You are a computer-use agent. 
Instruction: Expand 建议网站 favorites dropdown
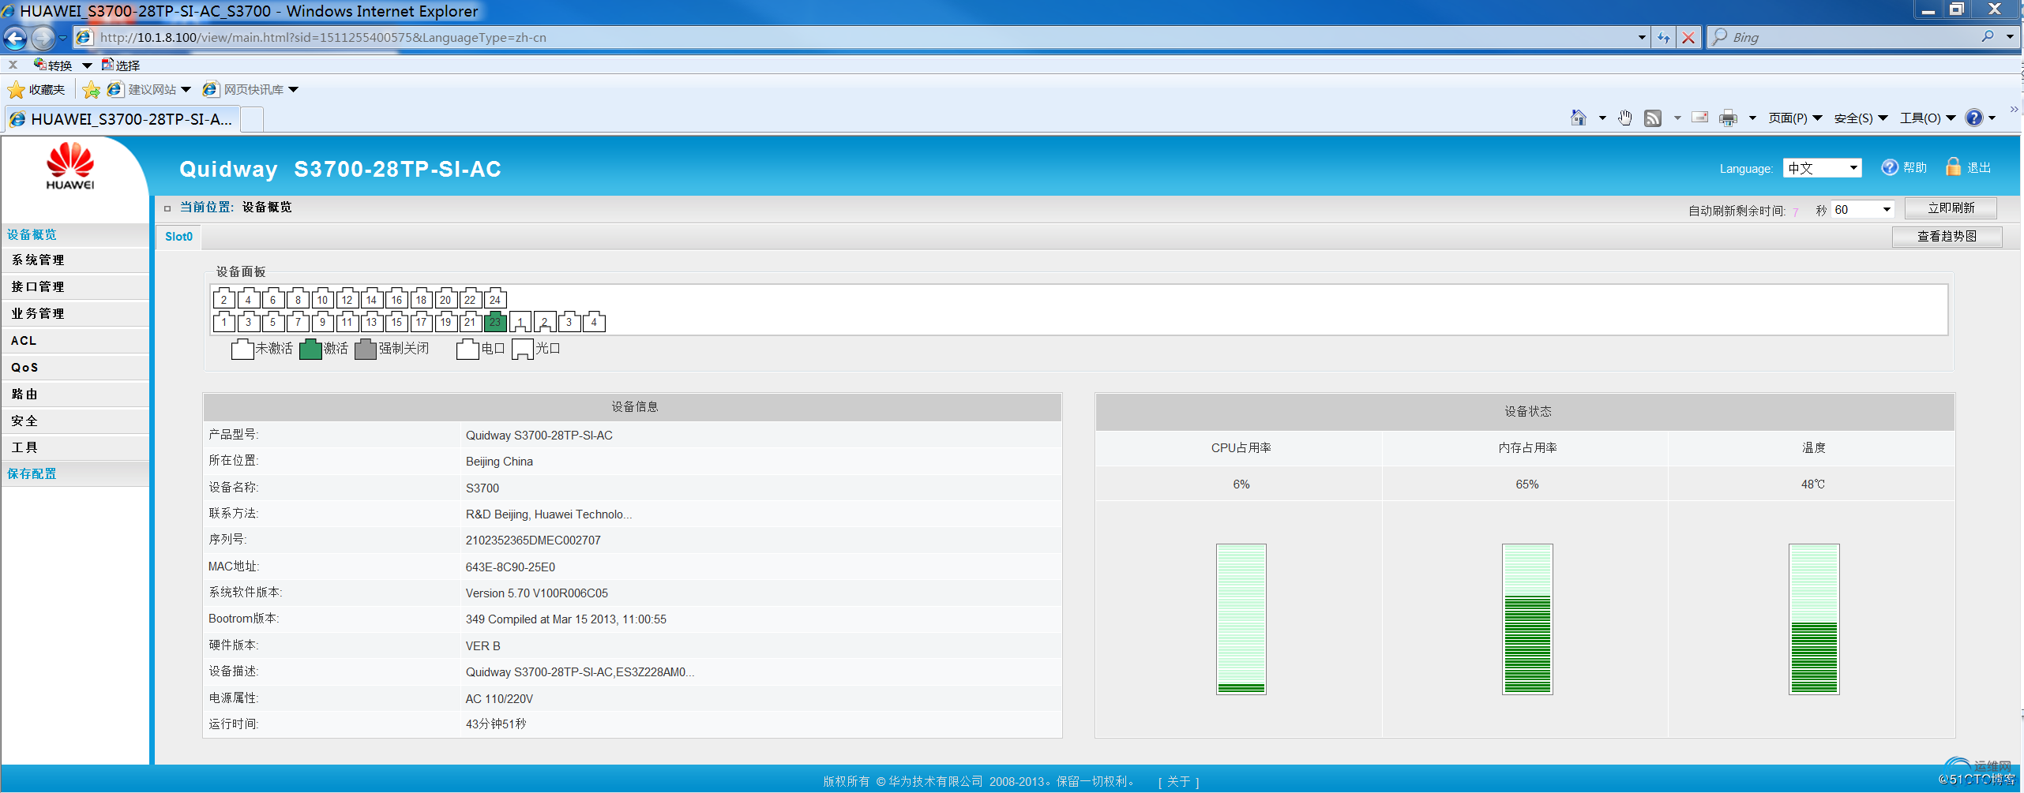[x=186, y=89]
